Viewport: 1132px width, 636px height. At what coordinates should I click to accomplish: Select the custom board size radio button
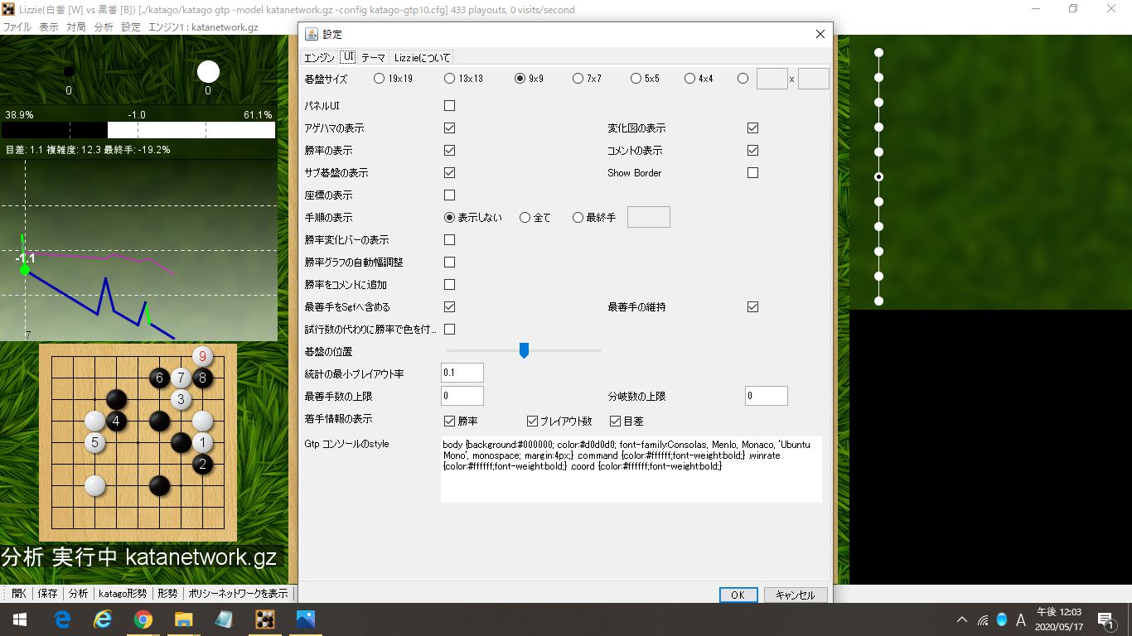point(743,79)
